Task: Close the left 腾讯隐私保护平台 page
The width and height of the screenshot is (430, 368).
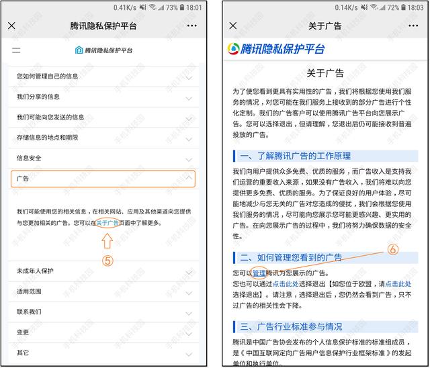Action: (x=11, y=26)
